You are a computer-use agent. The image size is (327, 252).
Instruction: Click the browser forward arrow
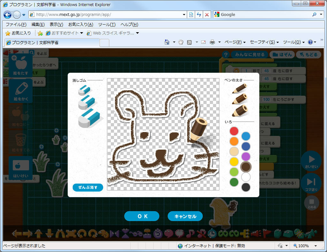tap(17, 15)
